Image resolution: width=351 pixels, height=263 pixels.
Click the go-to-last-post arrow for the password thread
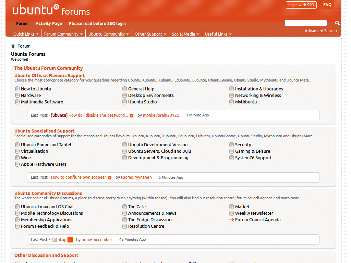coord(131,115)
